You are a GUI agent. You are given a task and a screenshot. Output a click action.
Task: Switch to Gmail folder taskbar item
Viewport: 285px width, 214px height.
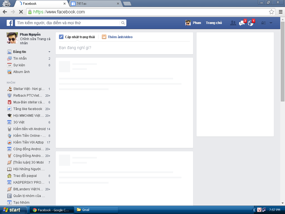coord(96,210)
